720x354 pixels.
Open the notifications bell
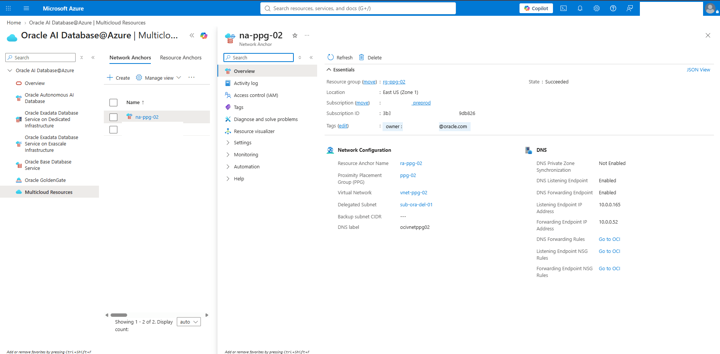(x=580, y=8)
